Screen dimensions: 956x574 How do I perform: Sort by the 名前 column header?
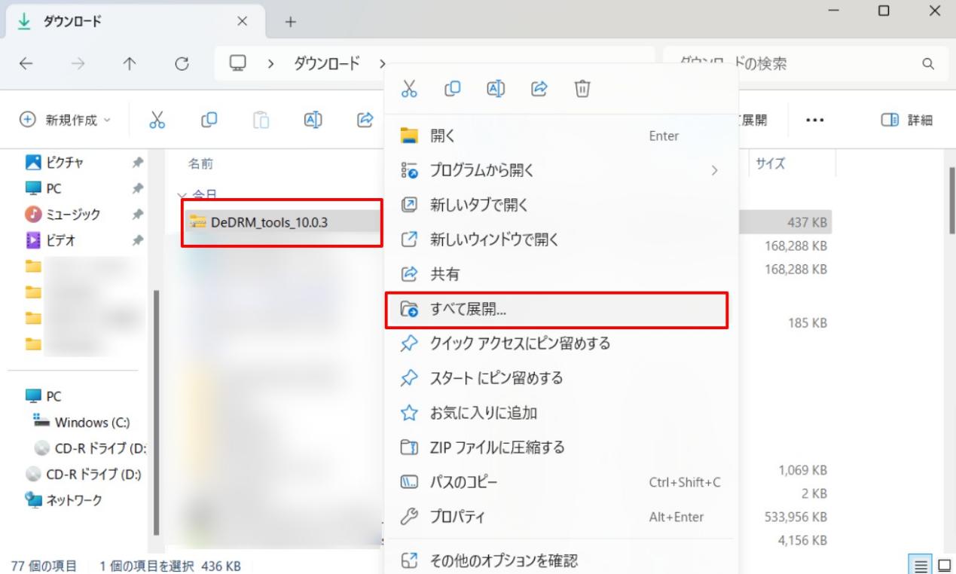coord(200,163)
